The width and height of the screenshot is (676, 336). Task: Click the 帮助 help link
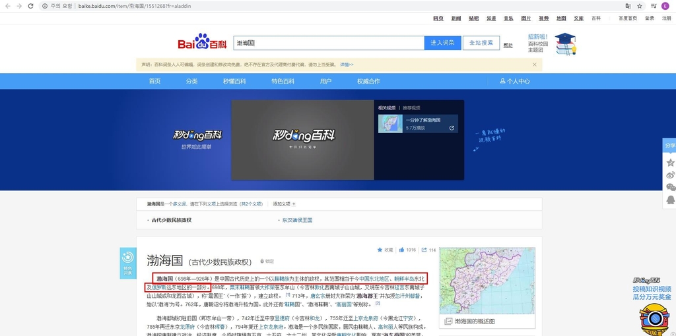[508, 45]
